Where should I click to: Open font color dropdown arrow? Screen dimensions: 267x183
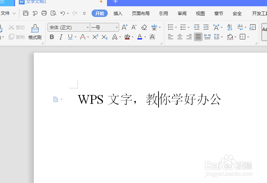(x=145, y=37)
